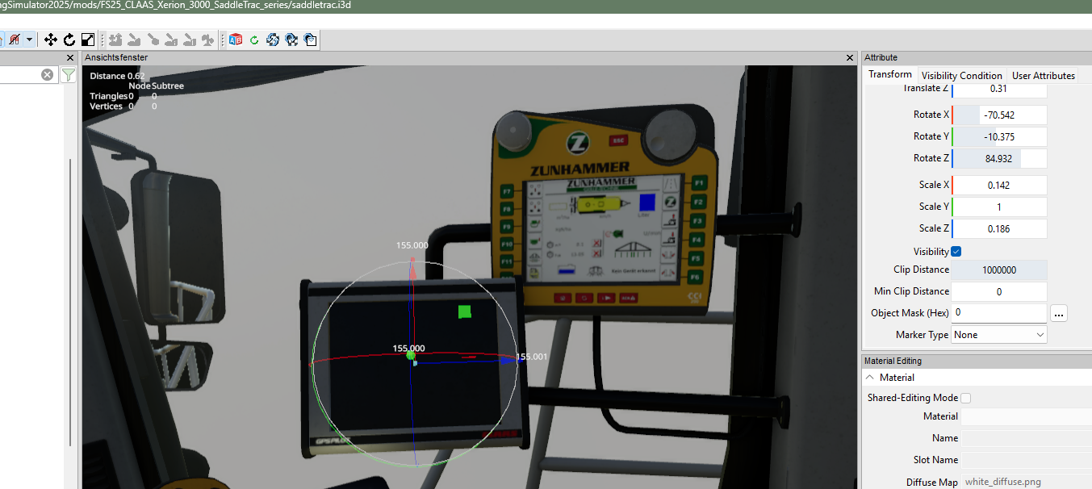Click the red-blue AB cubes icon
Screen dimensions: 1092x489
click(236, 40)
